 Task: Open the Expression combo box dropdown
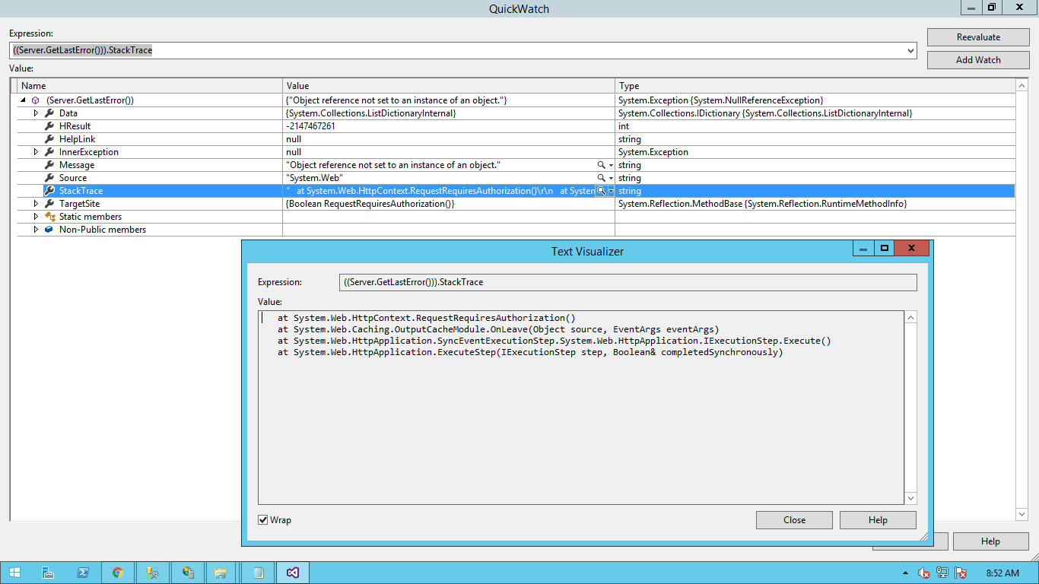click(910, 50)
